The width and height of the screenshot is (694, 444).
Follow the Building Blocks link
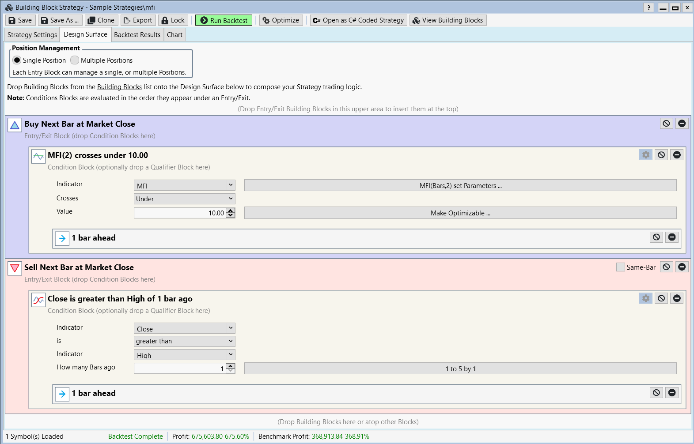119,87
